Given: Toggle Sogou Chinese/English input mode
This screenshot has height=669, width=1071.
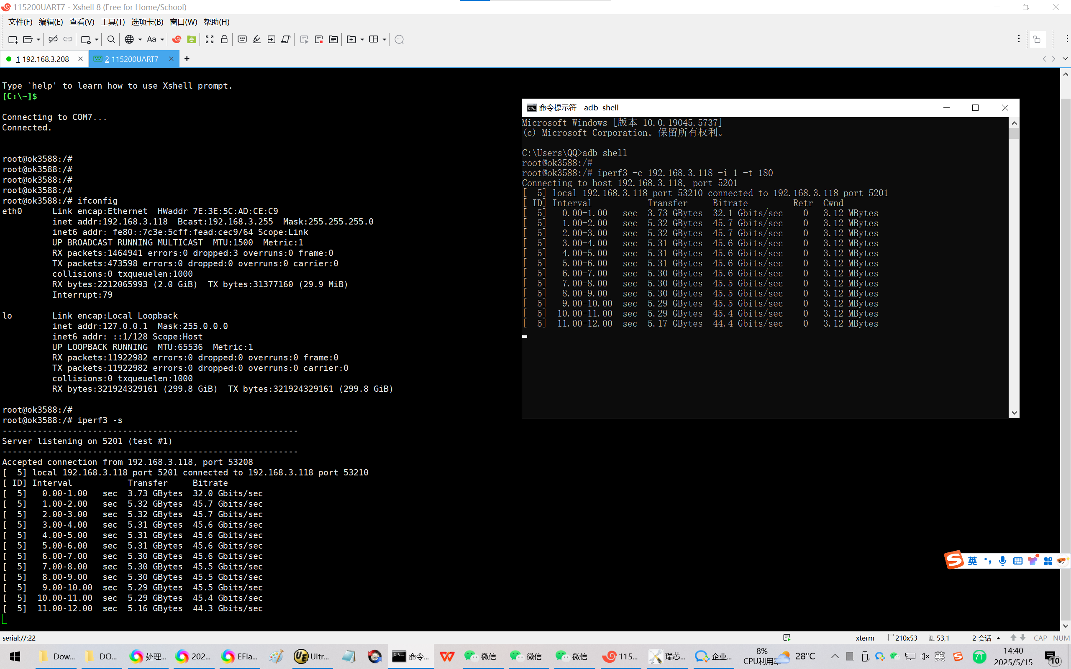Looking at the screenshot, I should (972, 561).
